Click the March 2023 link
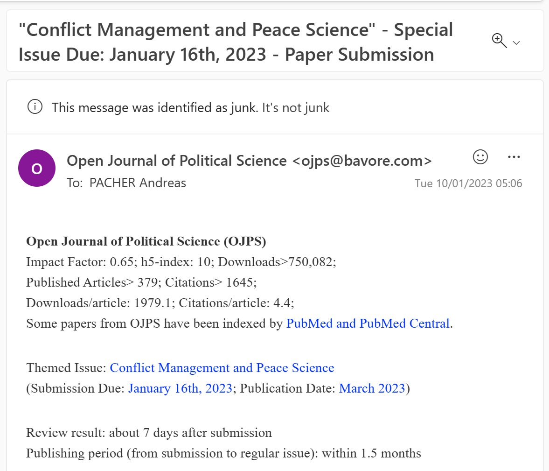Viewport: 549px width, 471px height. [372, 388]
